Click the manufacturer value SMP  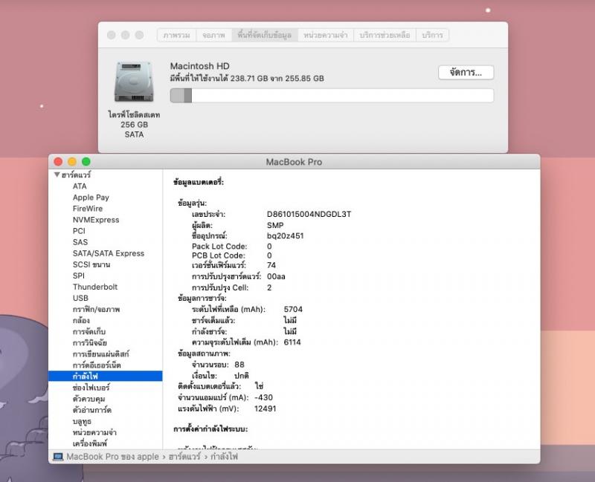(275, 225)
